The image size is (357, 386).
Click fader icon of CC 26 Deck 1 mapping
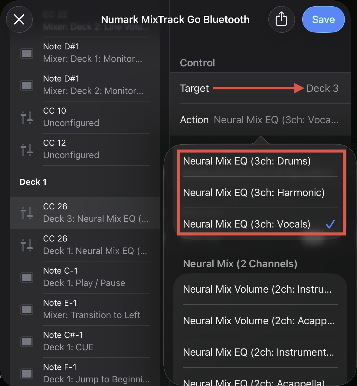(x=27, y=245)
